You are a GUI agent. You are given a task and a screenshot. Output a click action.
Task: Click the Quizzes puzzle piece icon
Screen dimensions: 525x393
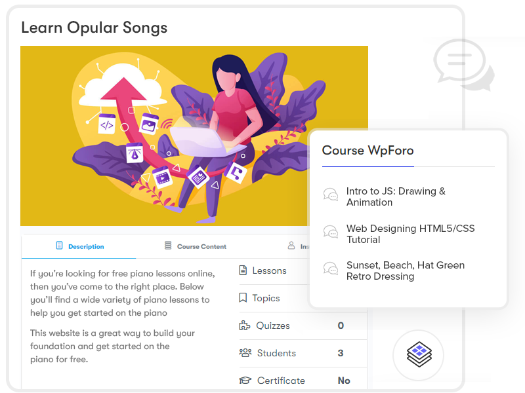244,325
